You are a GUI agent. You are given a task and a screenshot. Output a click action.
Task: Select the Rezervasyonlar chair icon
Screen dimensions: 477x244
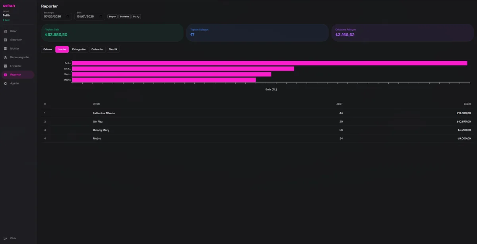[5, 57]
